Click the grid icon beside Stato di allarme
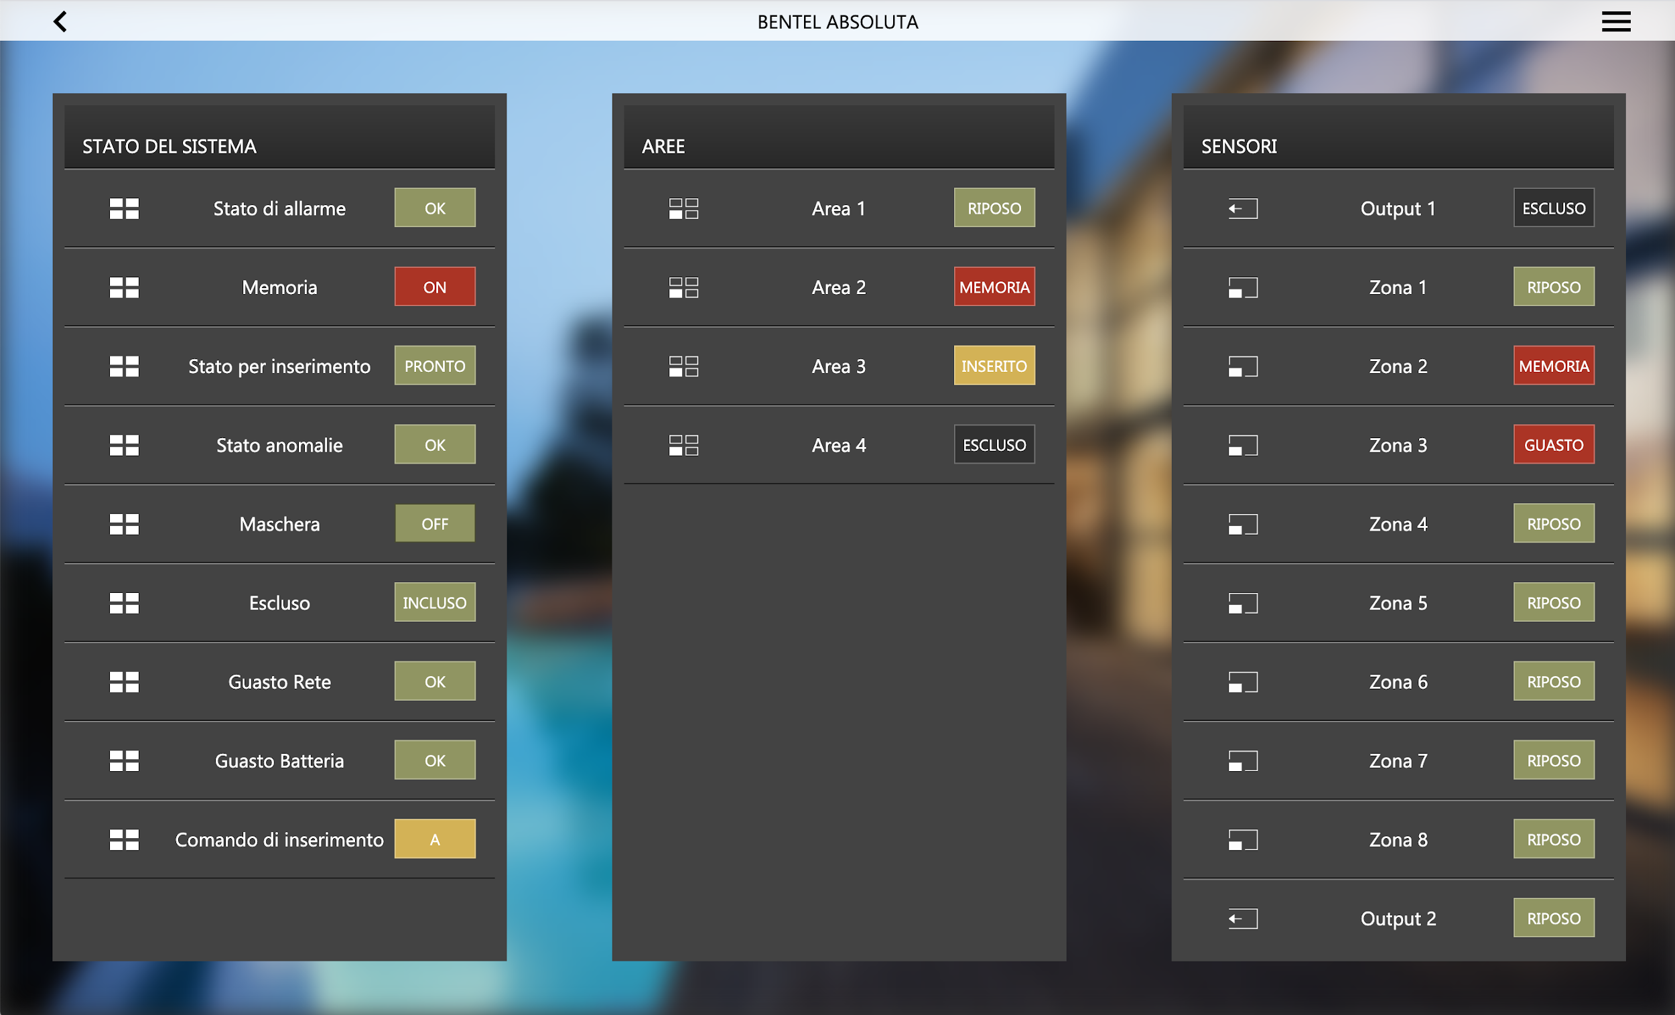Viewport: 1675px width, 1015px height. coord(125,209)
